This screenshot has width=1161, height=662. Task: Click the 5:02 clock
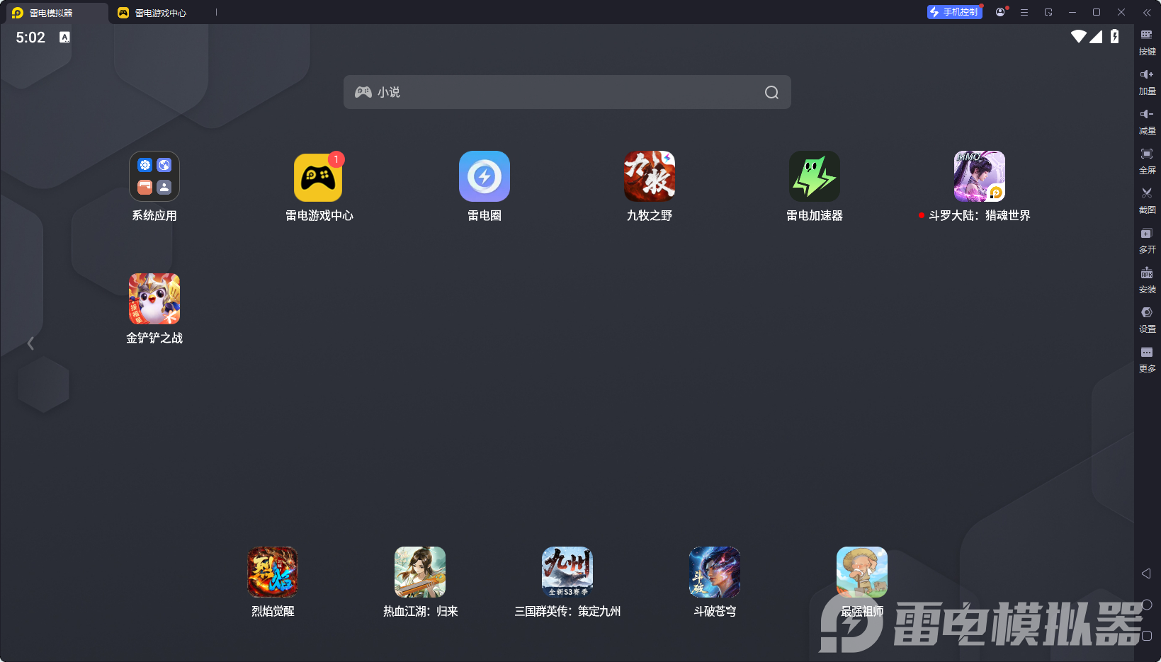point(30,38)
